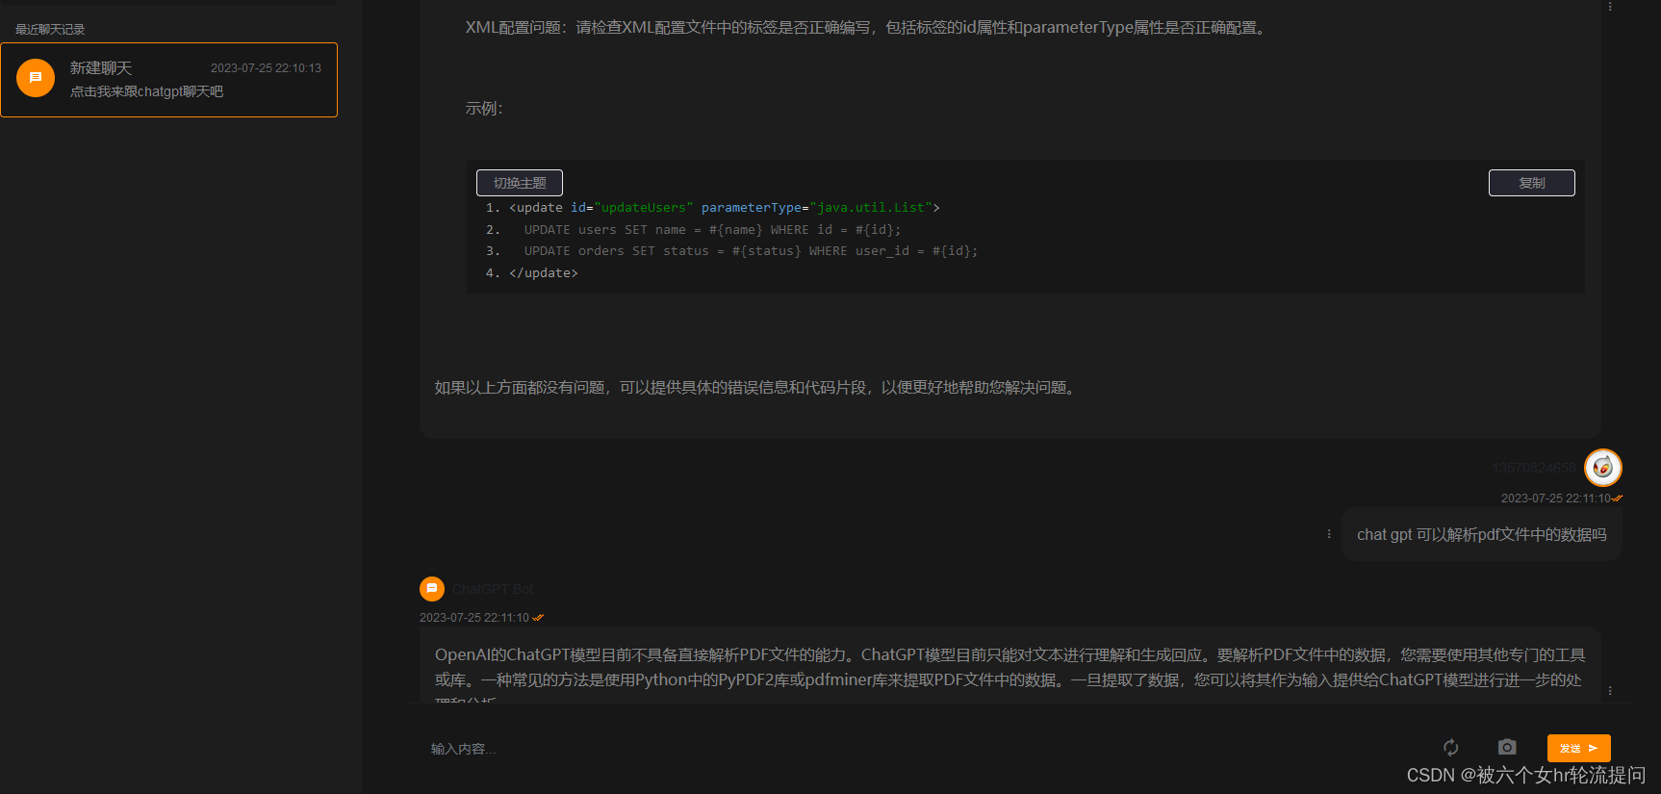Click the user phone number label near avatar
The width and height of the screenshot is (1661, 794).
[1534, 469]
